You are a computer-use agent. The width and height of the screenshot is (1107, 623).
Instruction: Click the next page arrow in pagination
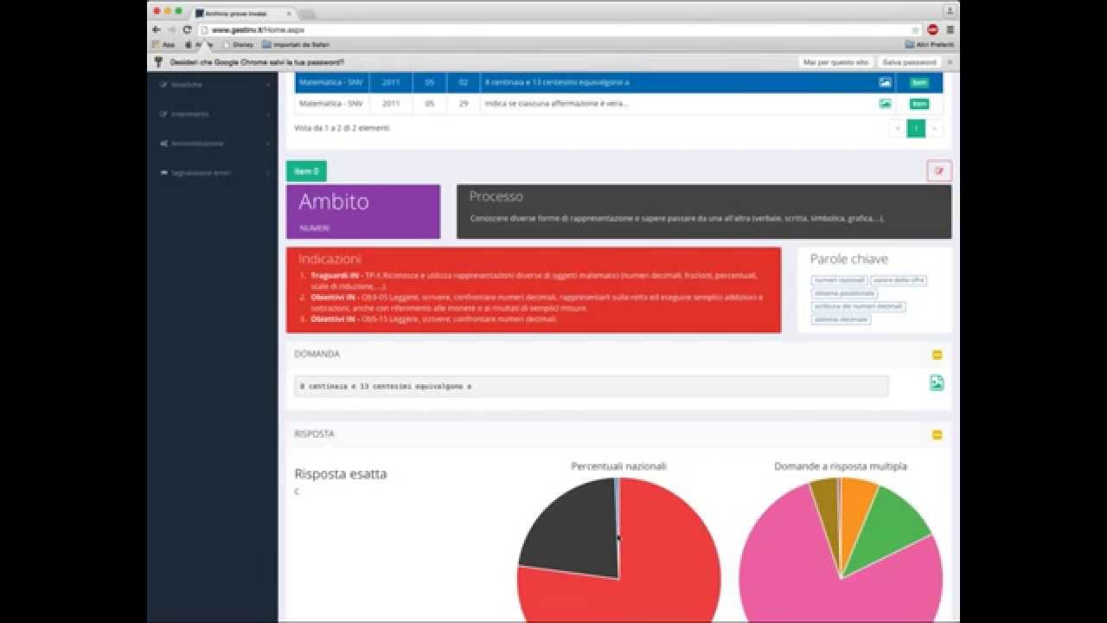(934, 128)
